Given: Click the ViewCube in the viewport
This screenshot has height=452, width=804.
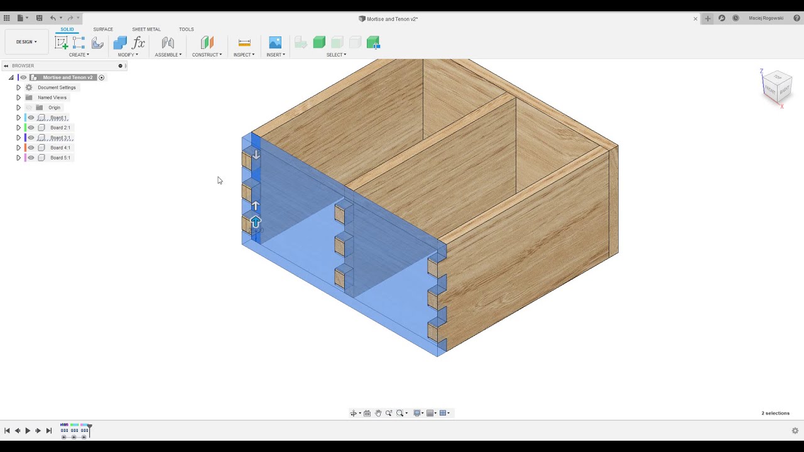Looking at the screenshot, I should (776, 86).
